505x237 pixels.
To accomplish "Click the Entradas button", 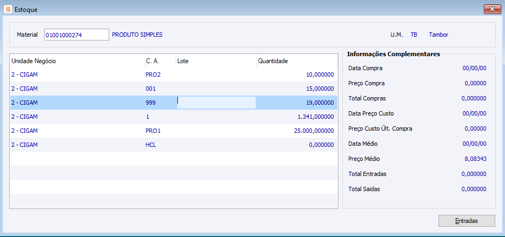I will pyautogui.click(x=467, y=221).
